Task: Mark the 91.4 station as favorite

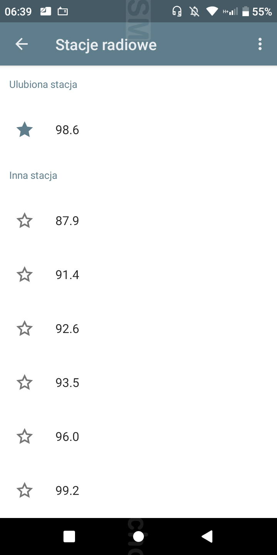Action: [25, 275]
